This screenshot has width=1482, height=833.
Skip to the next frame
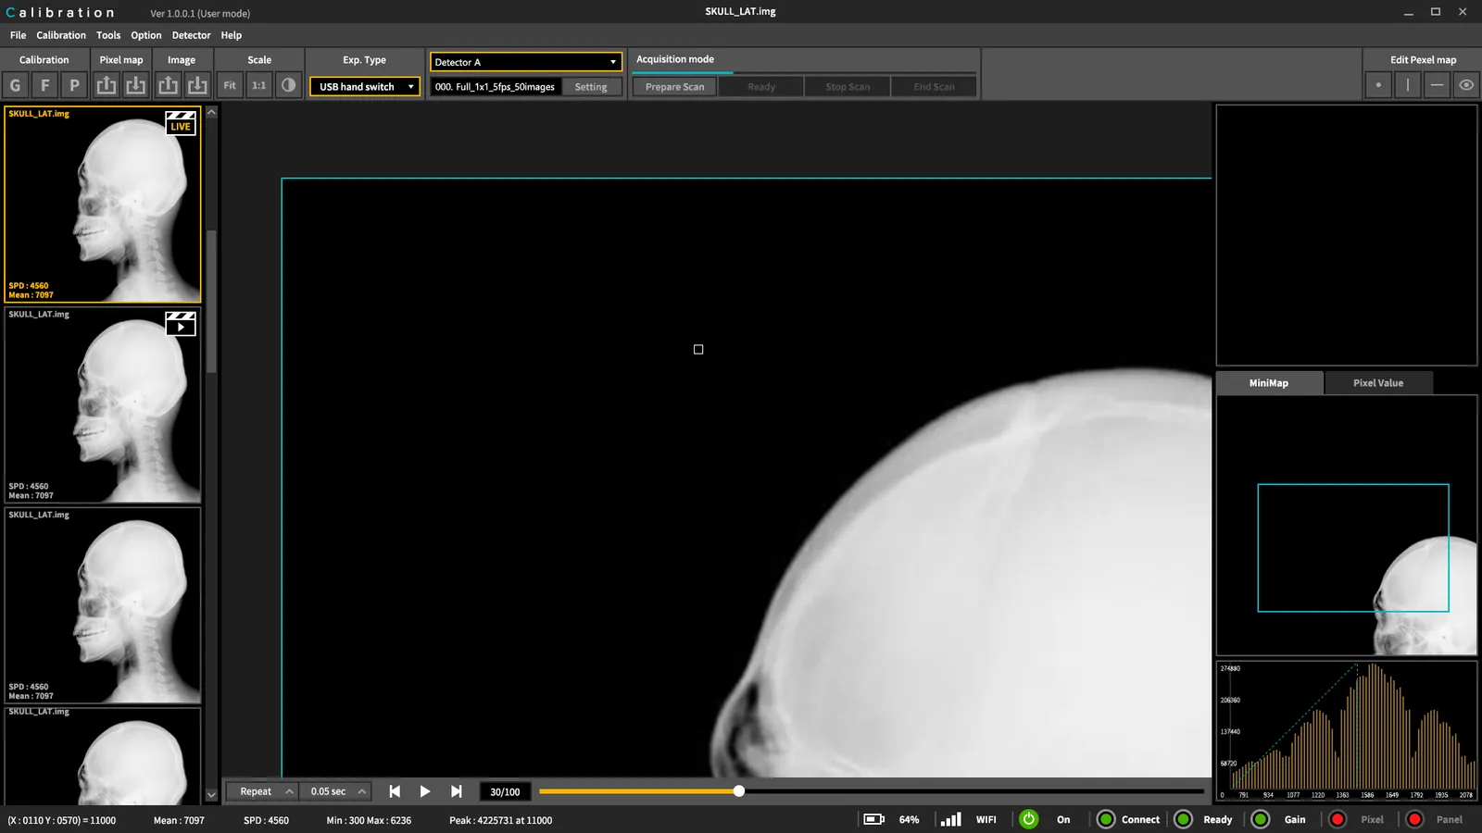(457, 791)
